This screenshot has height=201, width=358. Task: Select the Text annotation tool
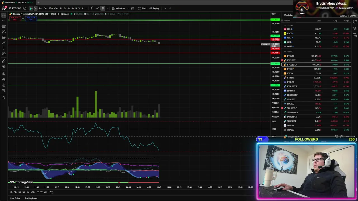pos(4,48)
